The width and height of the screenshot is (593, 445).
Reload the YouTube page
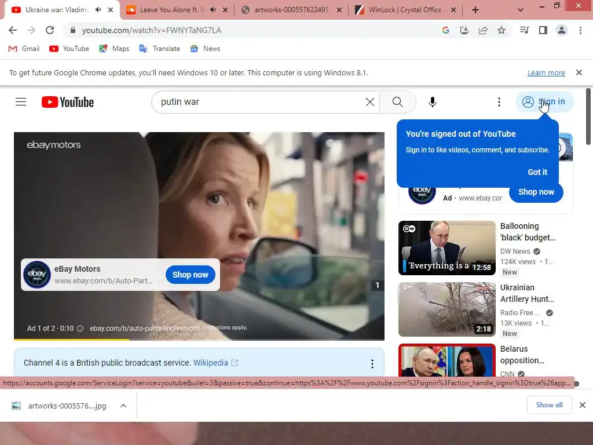50,30
